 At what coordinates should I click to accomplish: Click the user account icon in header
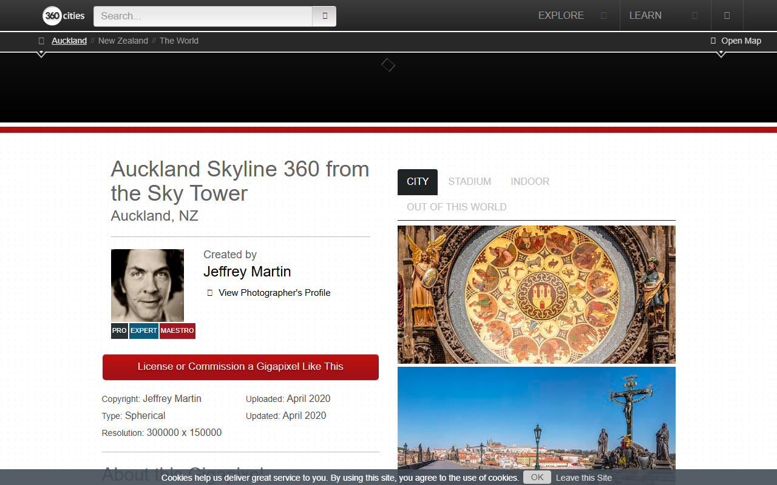click(x=727, y=16)
